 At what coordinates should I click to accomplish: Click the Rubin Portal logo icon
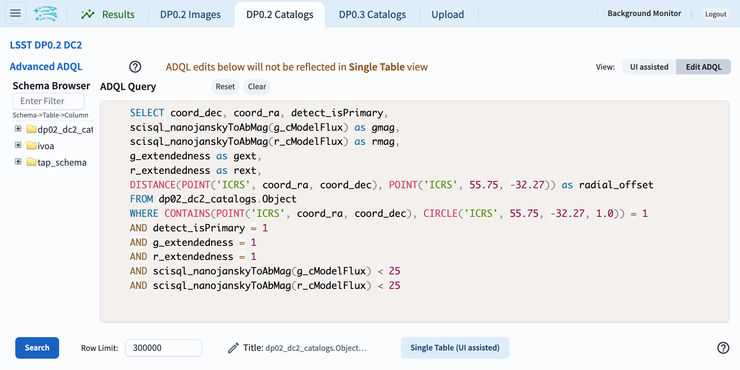pyautogui.click(x=45, y=13)
